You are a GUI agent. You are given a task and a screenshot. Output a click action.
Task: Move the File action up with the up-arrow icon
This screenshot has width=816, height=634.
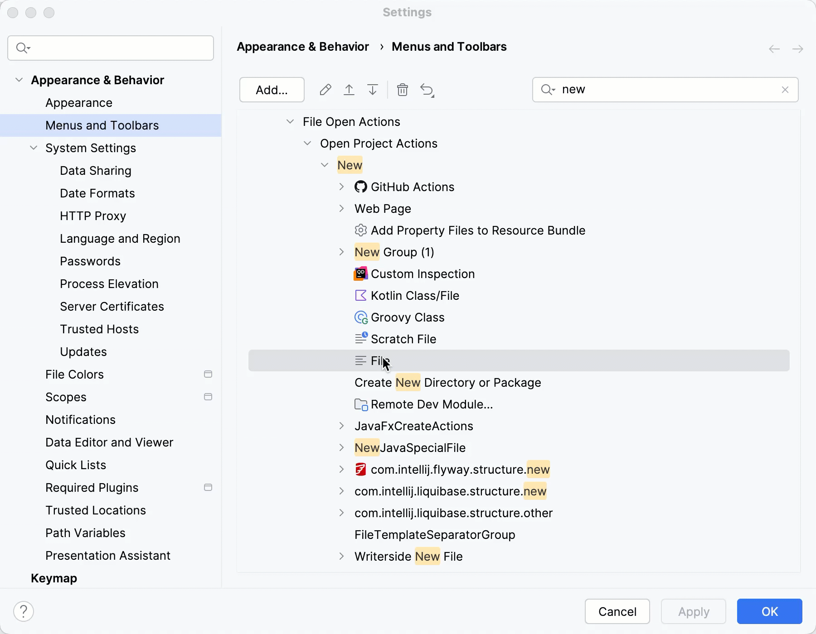[349, 90]
